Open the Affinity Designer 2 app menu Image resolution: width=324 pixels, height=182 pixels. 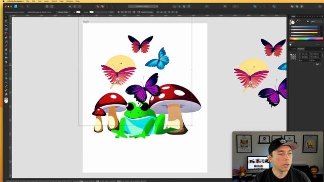[x=15, y=1]
